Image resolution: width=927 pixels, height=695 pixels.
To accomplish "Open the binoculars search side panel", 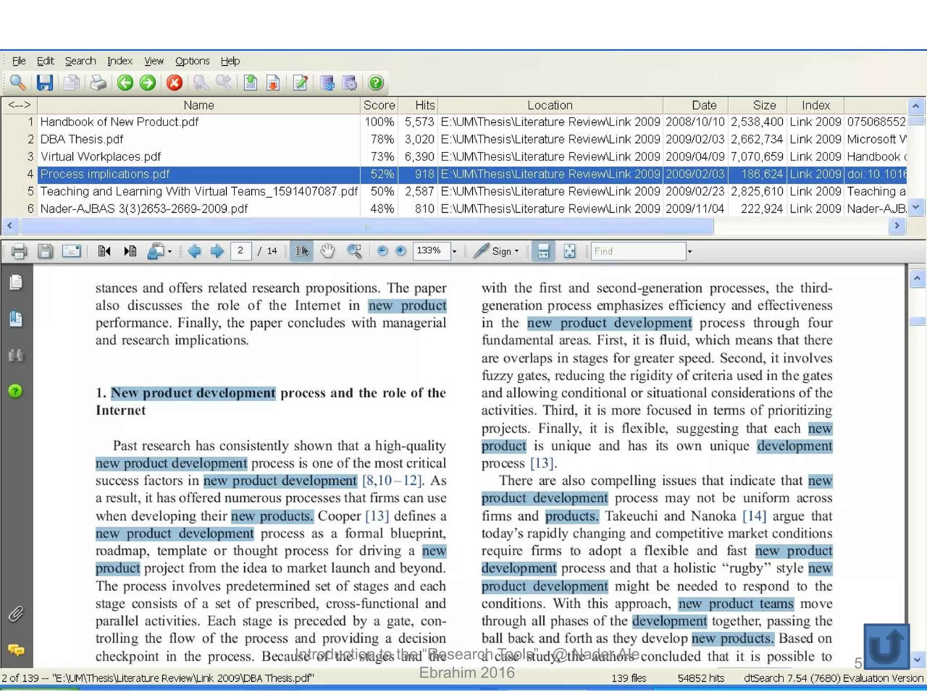I will pos(16,356).
